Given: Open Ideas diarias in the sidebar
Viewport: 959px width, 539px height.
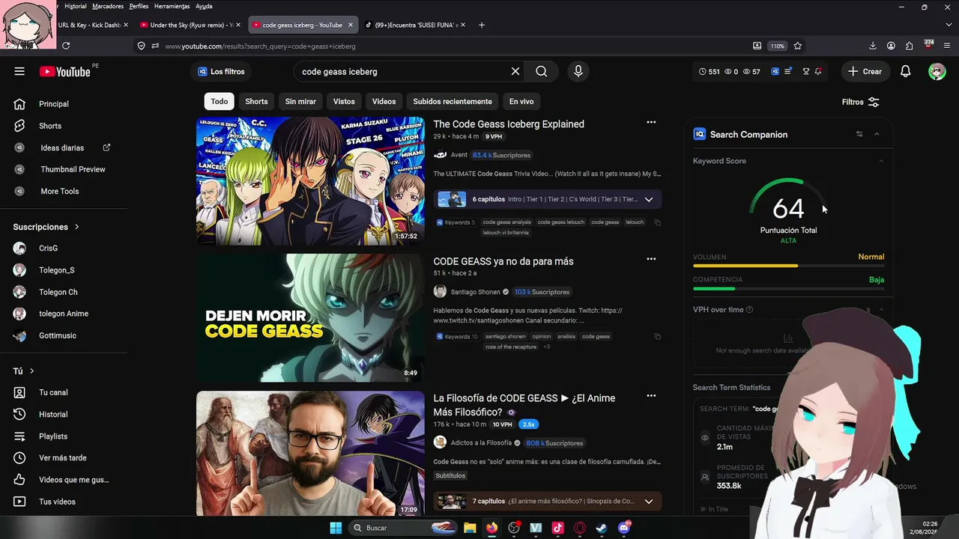Looking at the screenshot, I should [61, 147].
